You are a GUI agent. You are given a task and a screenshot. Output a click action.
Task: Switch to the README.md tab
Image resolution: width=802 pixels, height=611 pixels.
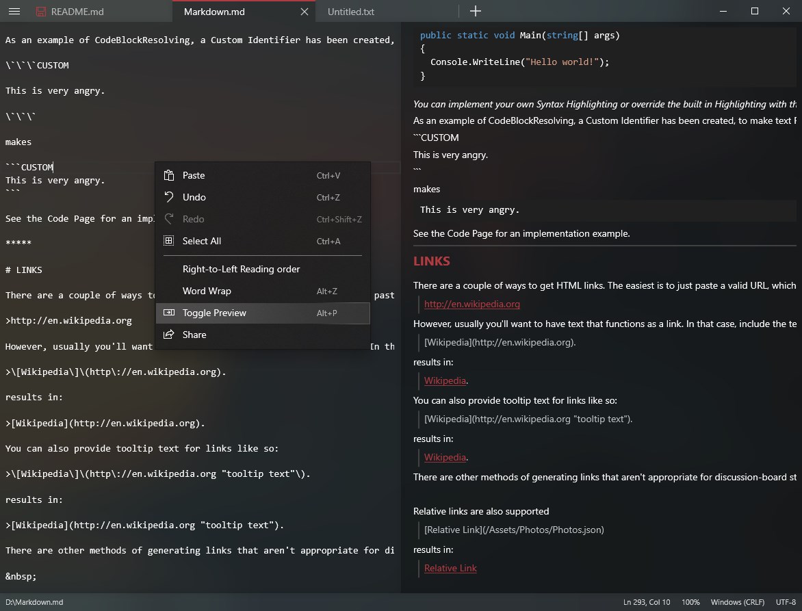[80, 11]
